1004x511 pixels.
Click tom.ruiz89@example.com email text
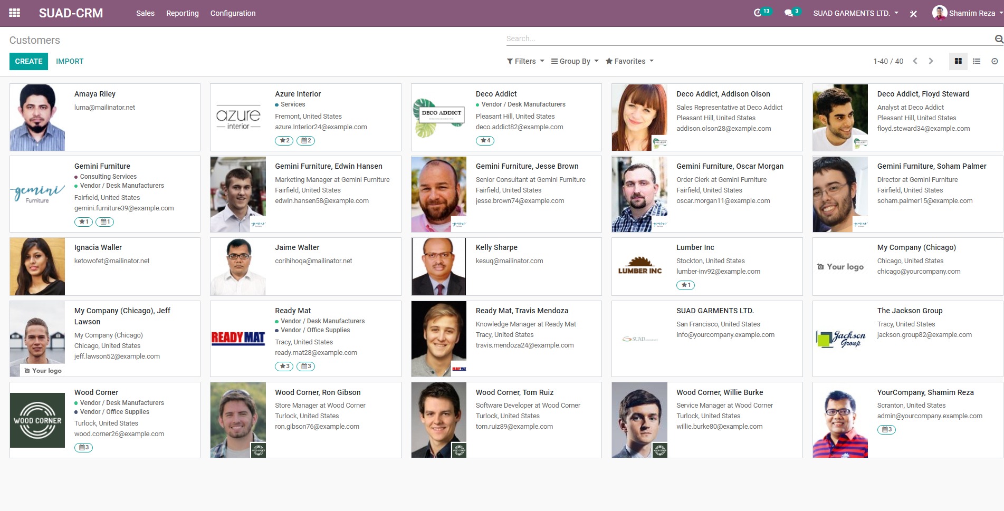514,427
